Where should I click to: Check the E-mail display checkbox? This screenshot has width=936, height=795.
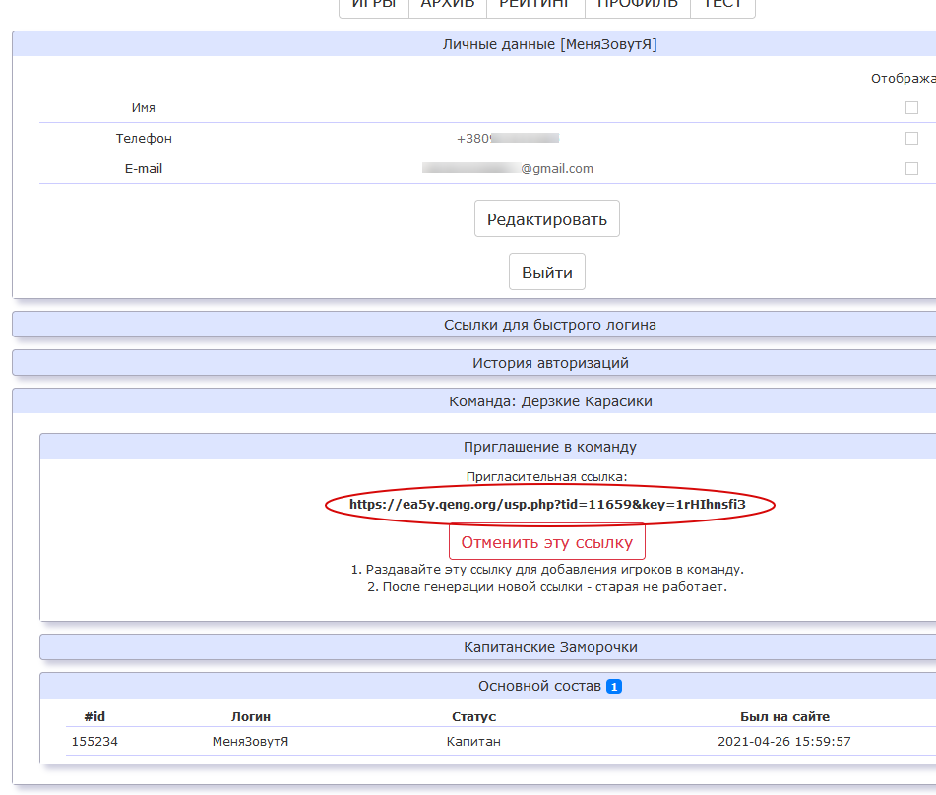[911, 169]
